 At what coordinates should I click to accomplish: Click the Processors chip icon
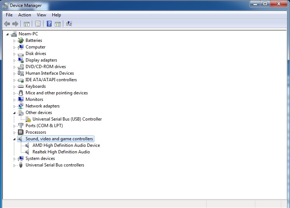pyautogui.click(x=21, y=132)
